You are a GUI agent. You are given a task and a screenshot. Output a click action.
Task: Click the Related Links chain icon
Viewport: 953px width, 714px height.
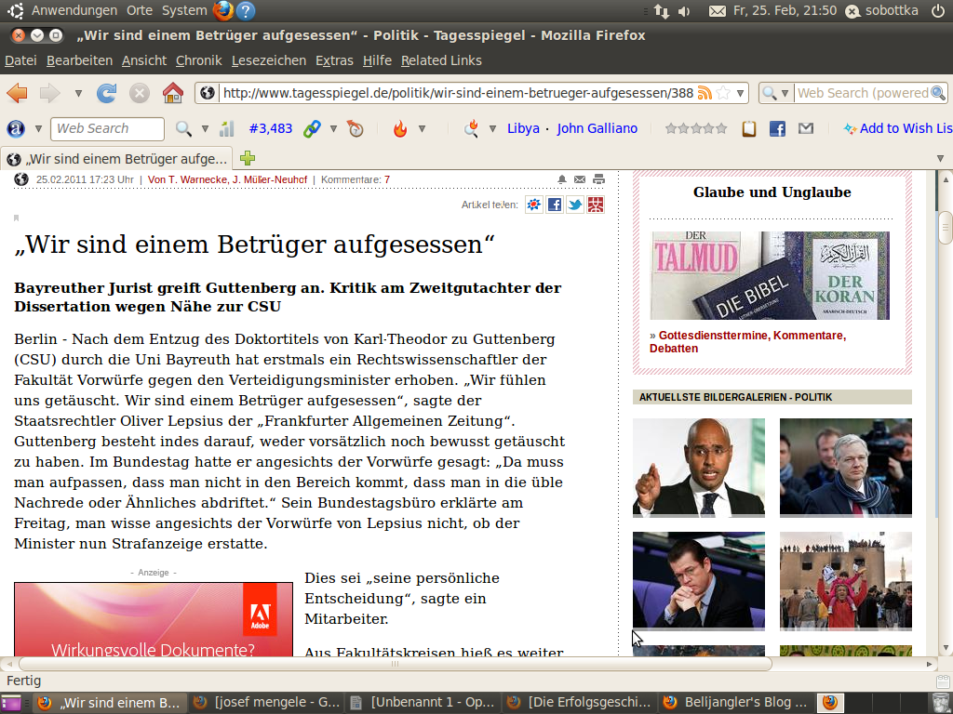pyautogui.click(x=312, y=128)
